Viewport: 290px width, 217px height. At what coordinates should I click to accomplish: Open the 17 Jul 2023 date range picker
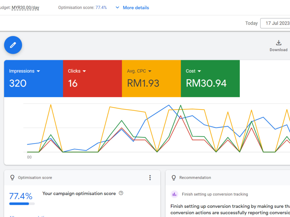click(x=275, y=23)
